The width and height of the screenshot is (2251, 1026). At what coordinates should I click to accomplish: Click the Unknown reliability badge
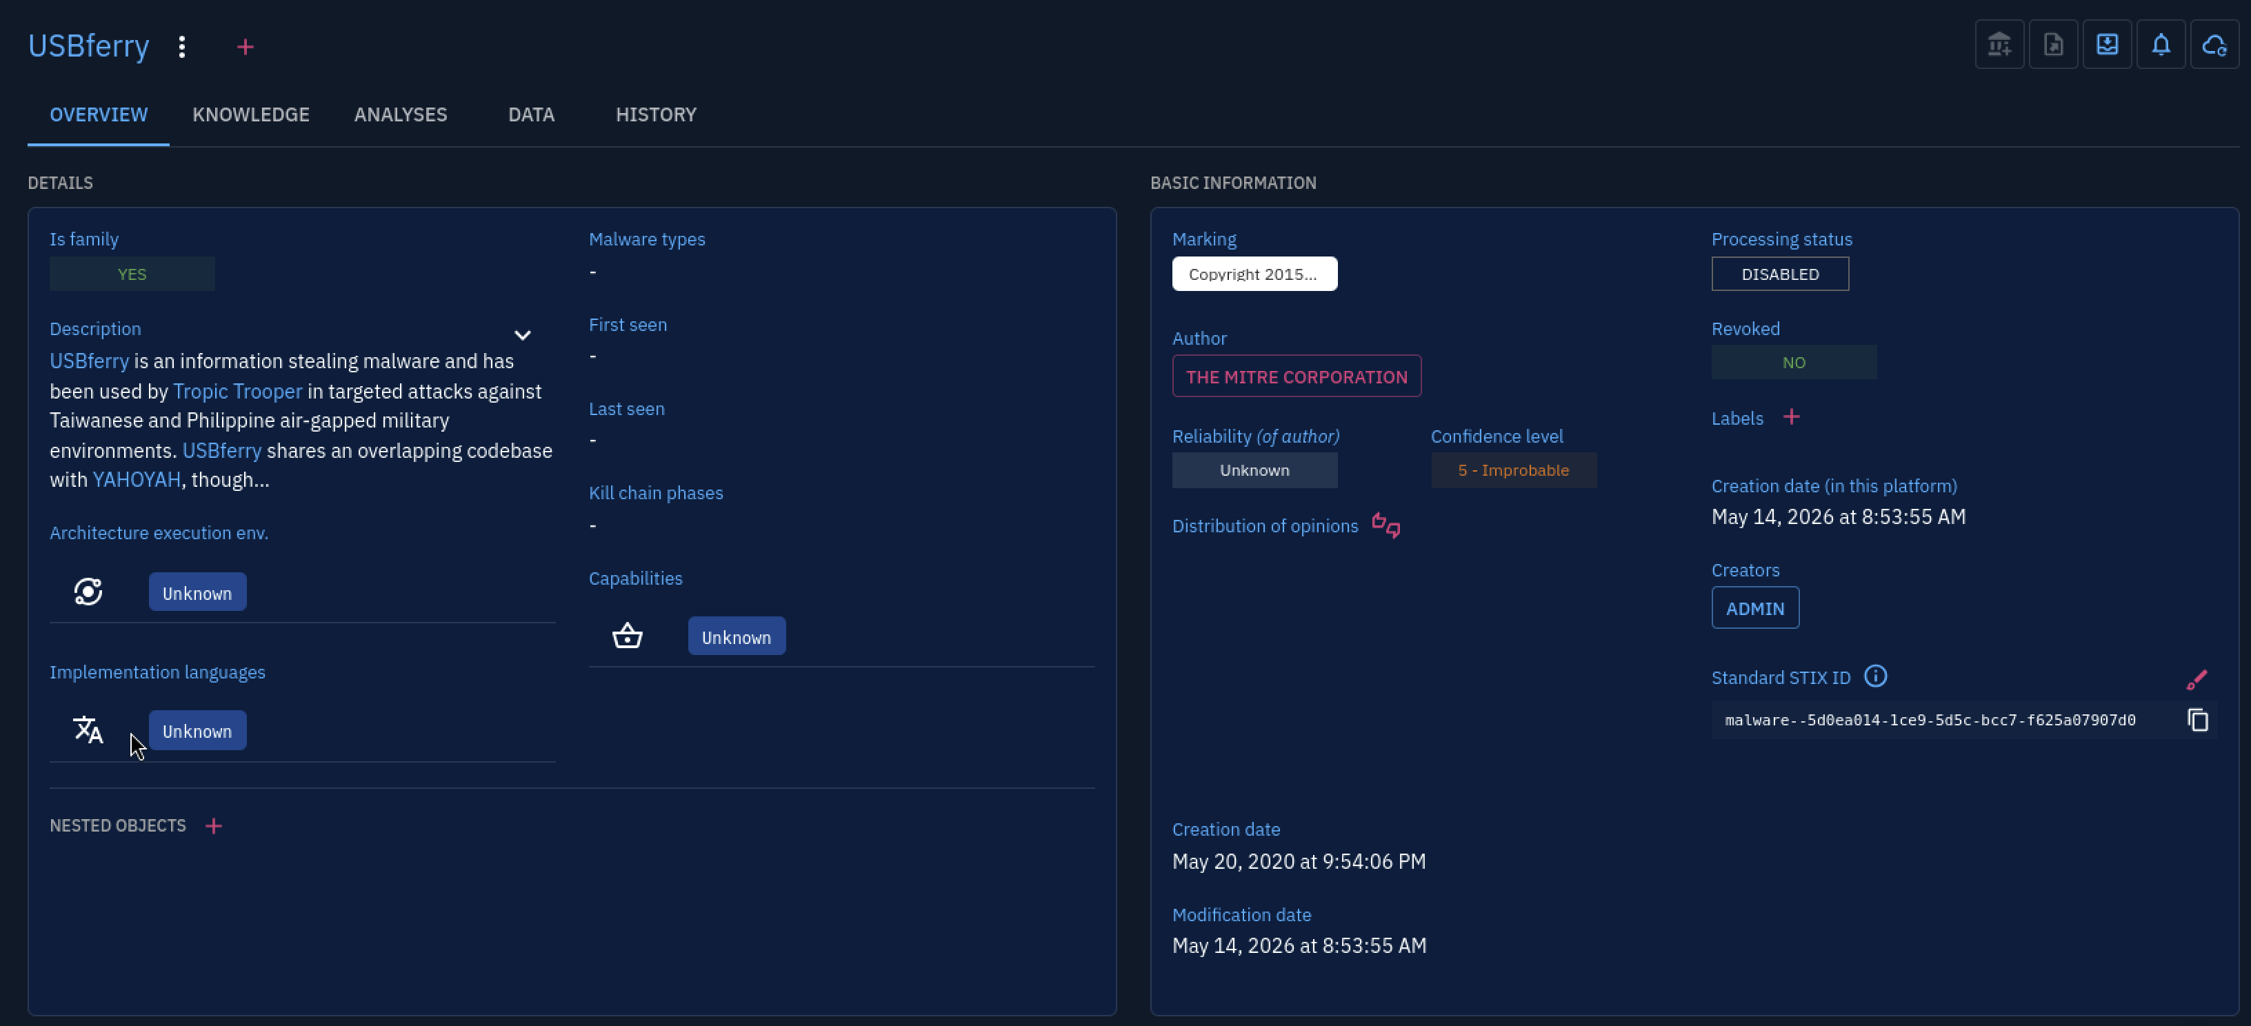click(x=1254, y=470)
